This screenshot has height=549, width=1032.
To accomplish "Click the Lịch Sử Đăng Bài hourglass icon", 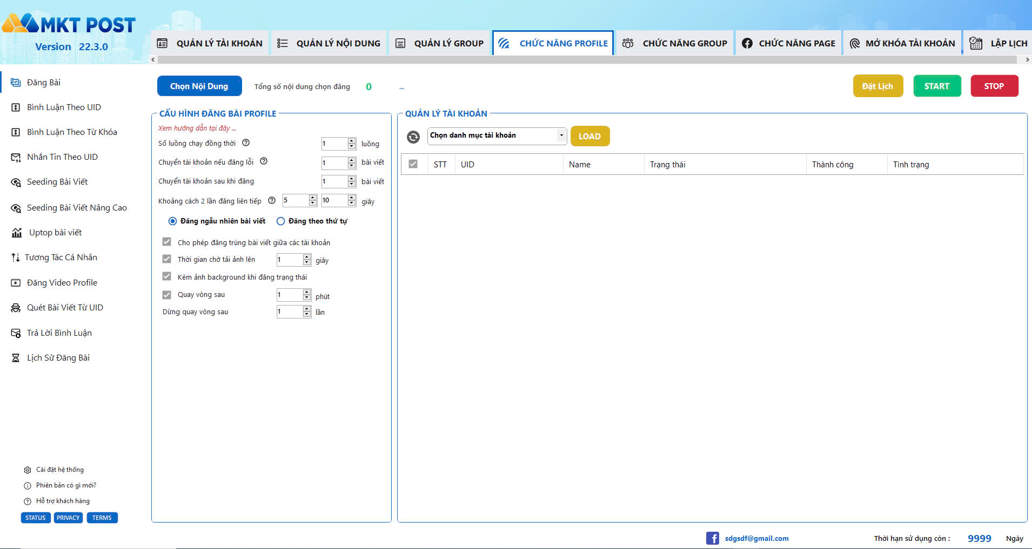I will click(x=16, y=358).
